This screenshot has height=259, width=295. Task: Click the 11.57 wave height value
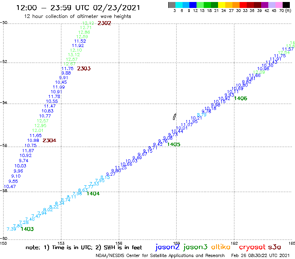[288, 49]
